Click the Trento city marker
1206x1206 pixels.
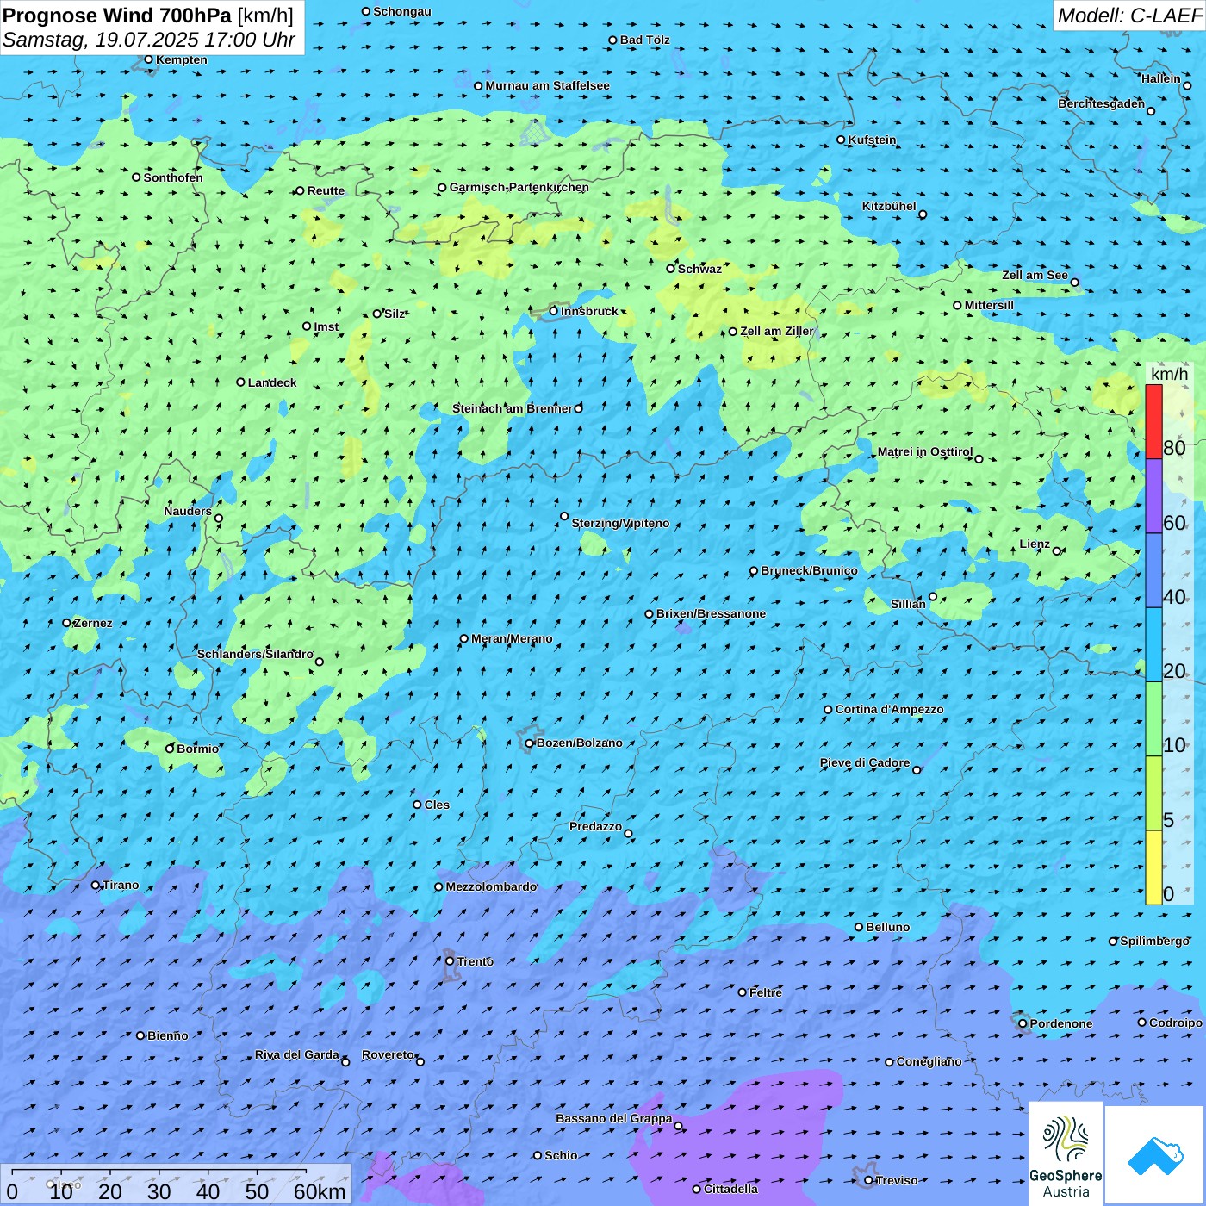pyautogui.click(x=450, y=961)
